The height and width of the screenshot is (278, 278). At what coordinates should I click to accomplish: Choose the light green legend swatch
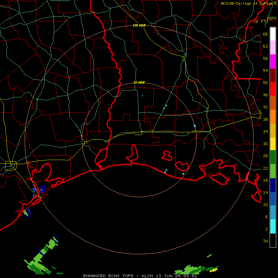click(x=273, y=171)
